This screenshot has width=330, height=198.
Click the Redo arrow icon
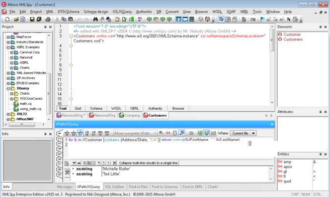click(87, 19)
